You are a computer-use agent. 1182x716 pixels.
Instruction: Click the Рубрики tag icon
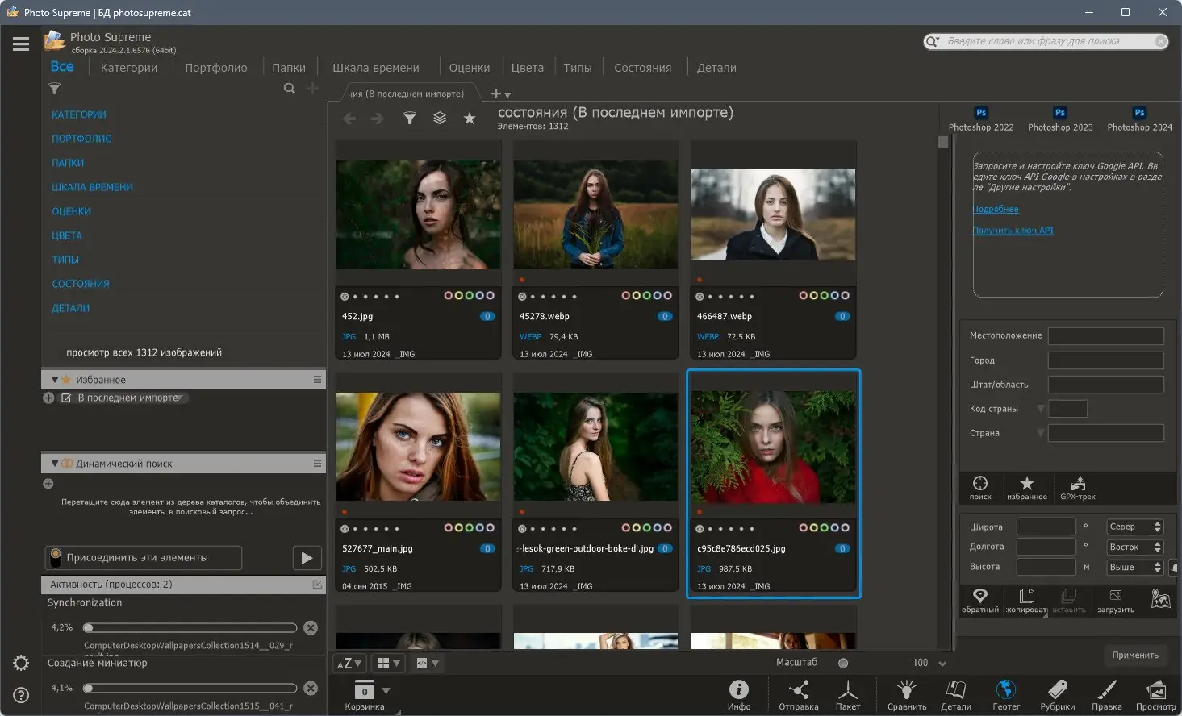click(1057, 690)
